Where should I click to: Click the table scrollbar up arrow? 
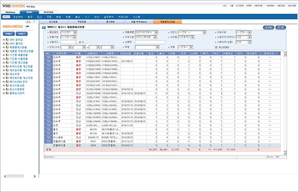(285, 54)
